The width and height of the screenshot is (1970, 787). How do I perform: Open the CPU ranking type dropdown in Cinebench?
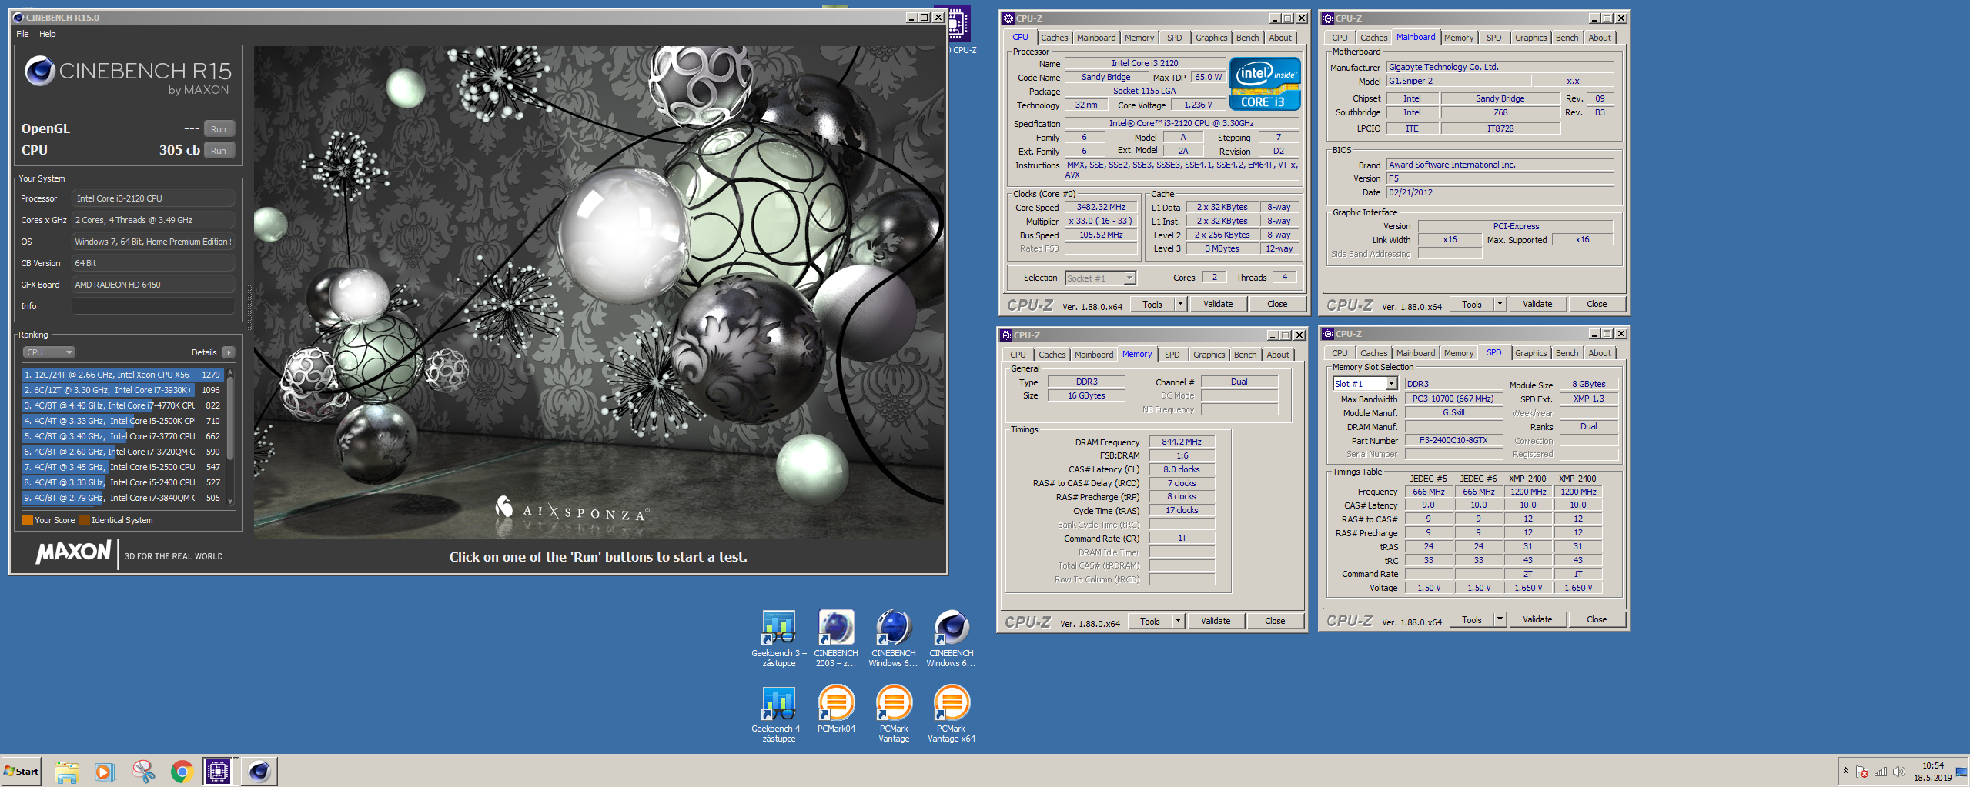point(48,352)
